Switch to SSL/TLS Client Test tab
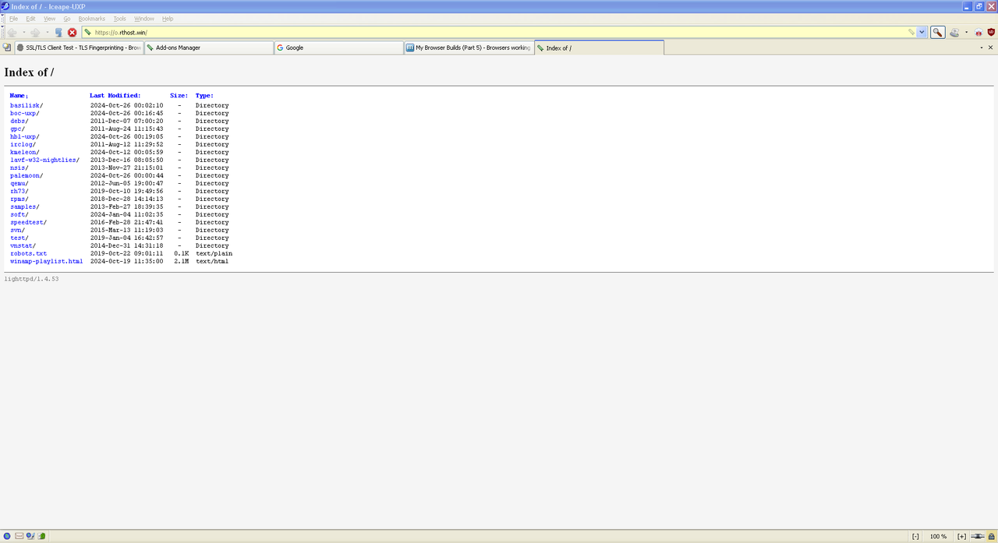The image size is (998, 543). (79, 48)
